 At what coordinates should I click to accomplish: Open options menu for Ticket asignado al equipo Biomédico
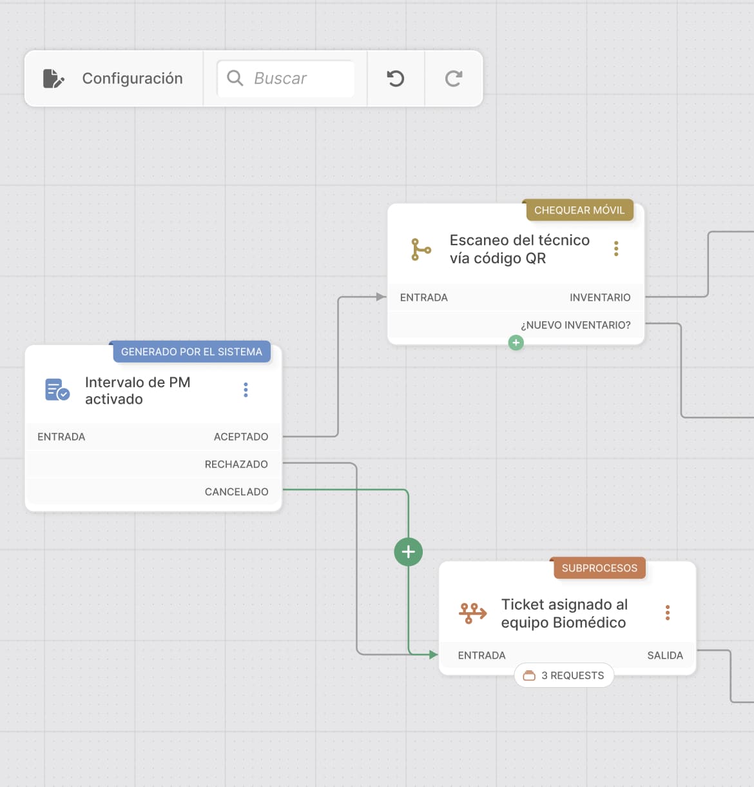[668, 613]
